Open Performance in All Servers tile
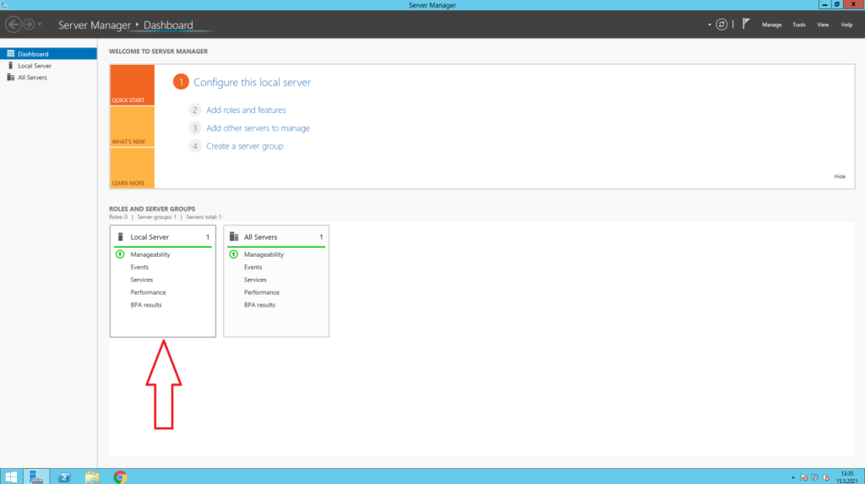The image size is (865, 484). (262, 292)
